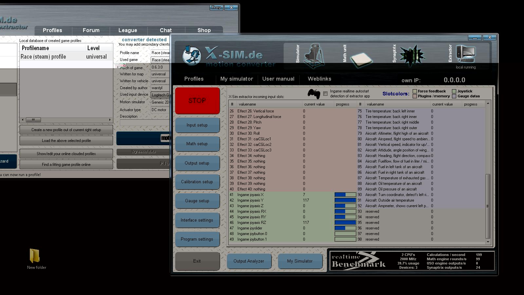Click Load the above selected profile

66,141
